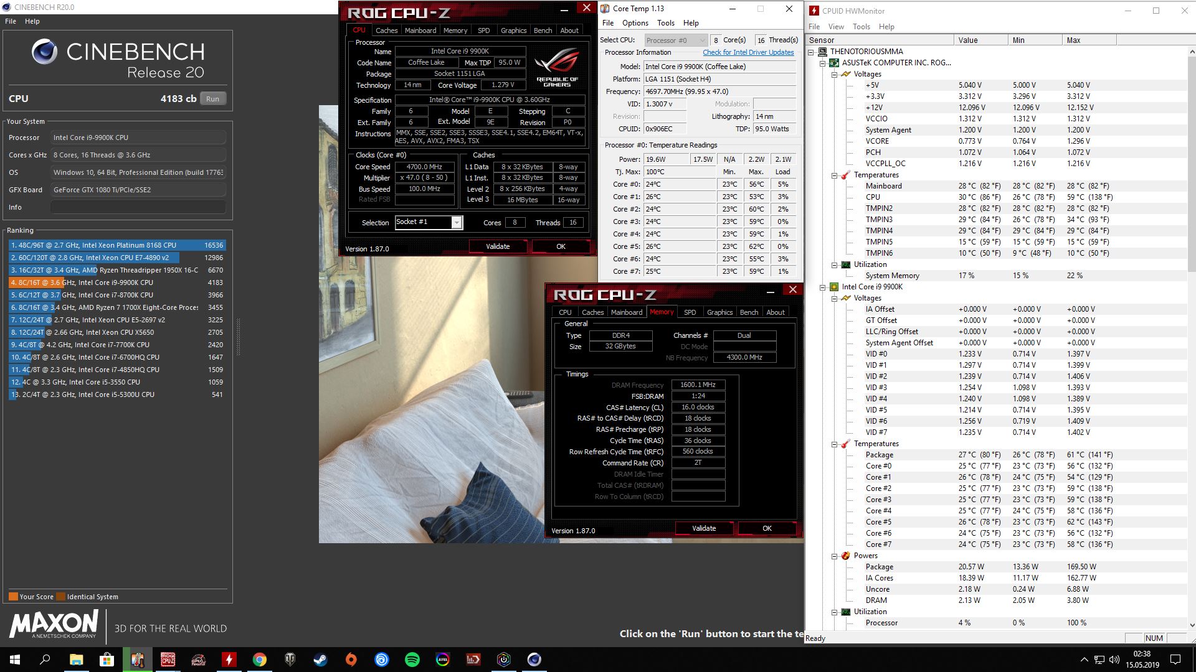Select the Ryzen Threadripper 1950X ranking row
1196x672 pixels.
point(117,270)
